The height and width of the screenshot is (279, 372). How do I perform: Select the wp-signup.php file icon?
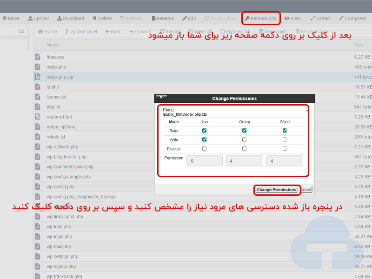tap(38, 266)
